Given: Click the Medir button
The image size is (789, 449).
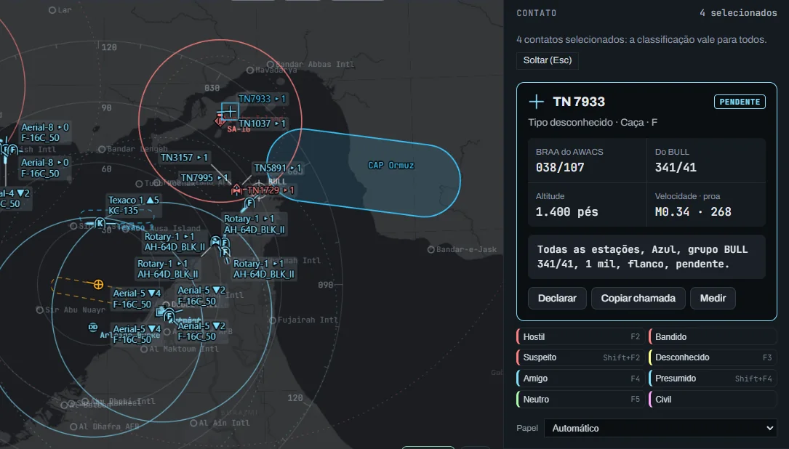Looking at the screenshot, I should point(713,298).
